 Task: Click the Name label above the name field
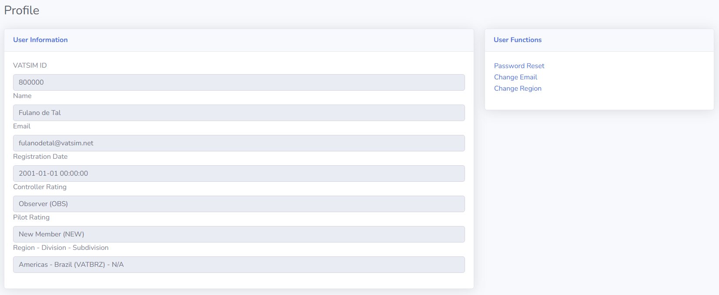(x=22, y=96)
